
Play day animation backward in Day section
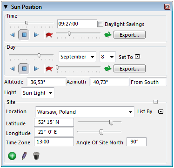[13, 69]
